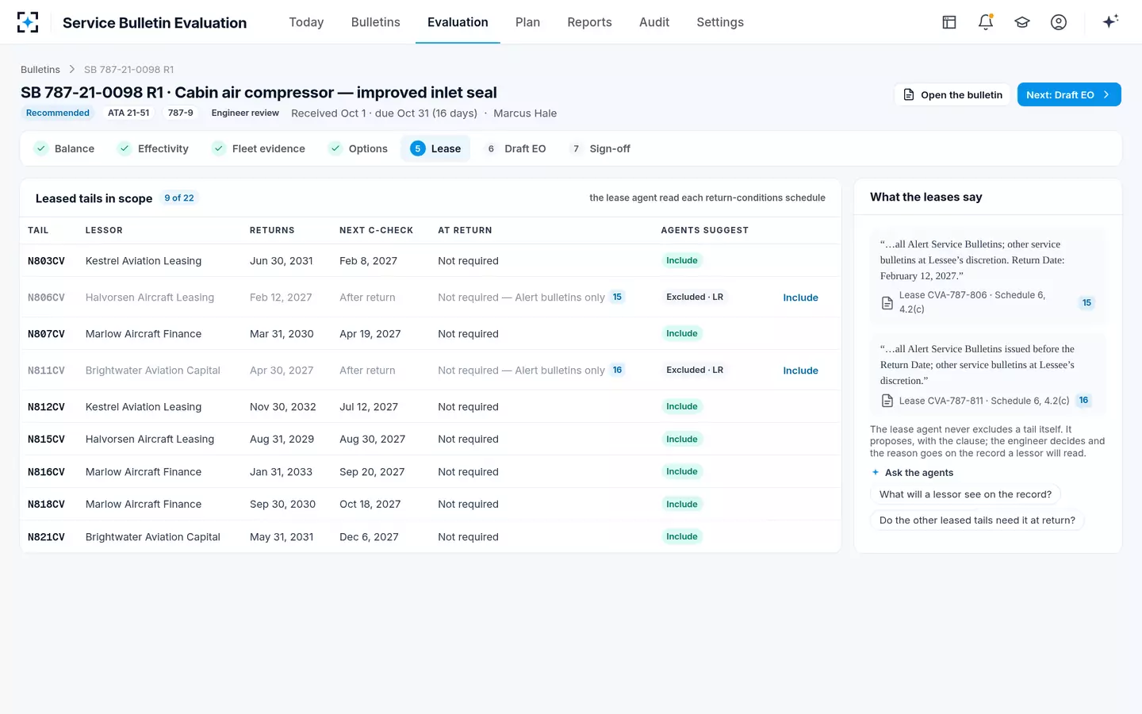Select the Evaluation tab

point(458,22)
